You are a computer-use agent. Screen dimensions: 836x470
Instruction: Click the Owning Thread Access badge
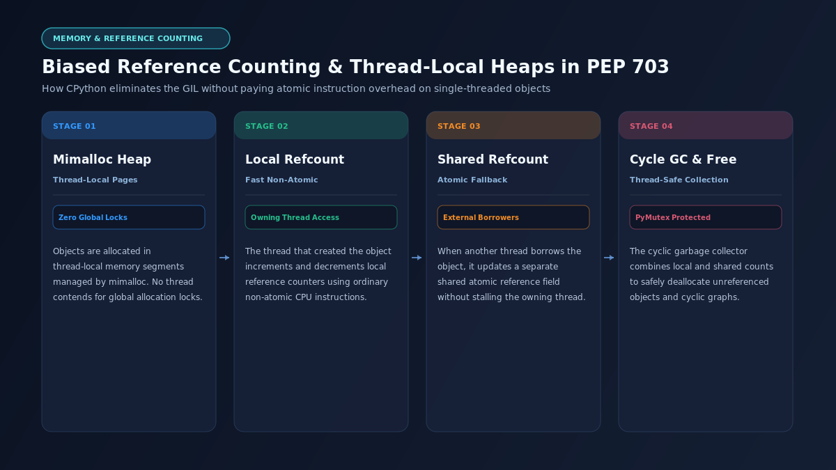pyautogui.click(x=321, y=217)
